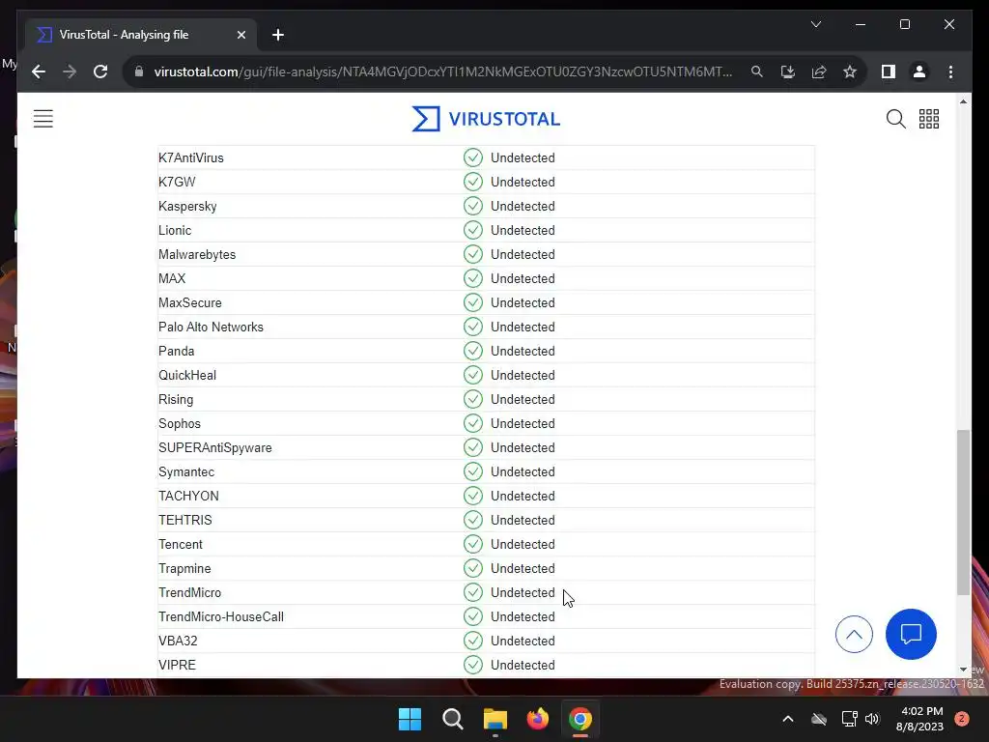The image size is (989, 742).
Task: Share this page icon
Action: click(x=819, y=71)
